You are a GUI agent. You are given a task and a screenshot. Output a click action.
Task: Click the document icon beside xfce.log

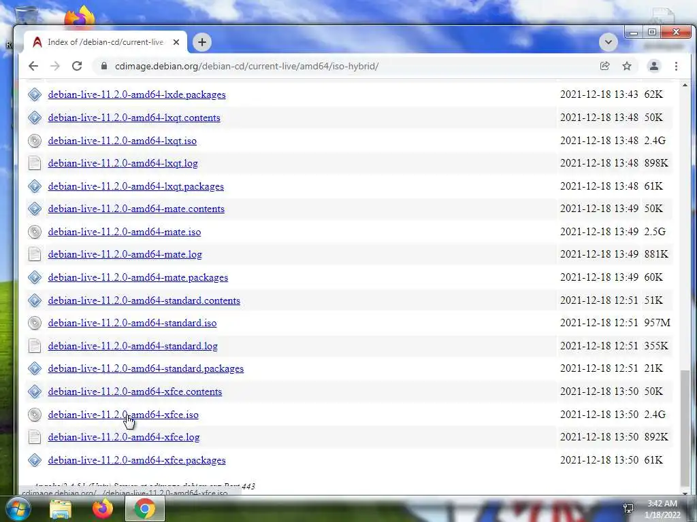coord(35,437)
